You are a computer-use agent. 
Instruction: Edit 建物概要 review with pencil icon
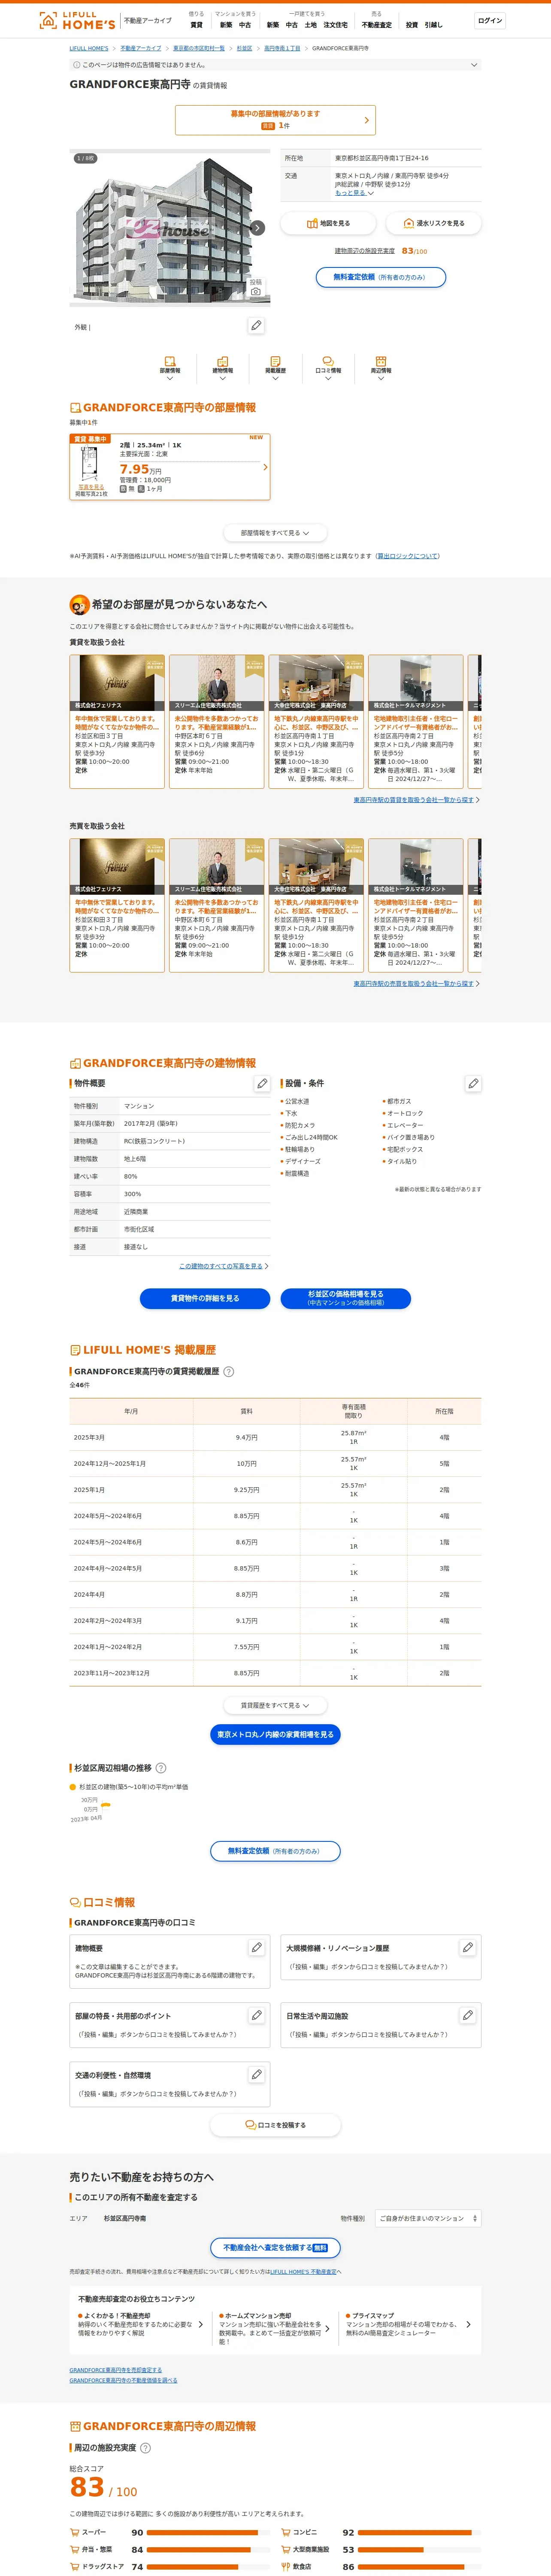(x=256, y=1947)
